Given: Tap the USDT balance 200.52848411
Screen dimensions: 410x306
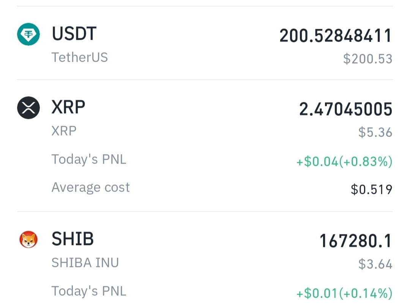Looking at the screenshot, I should pyautogui.click(x=336, y=36).
